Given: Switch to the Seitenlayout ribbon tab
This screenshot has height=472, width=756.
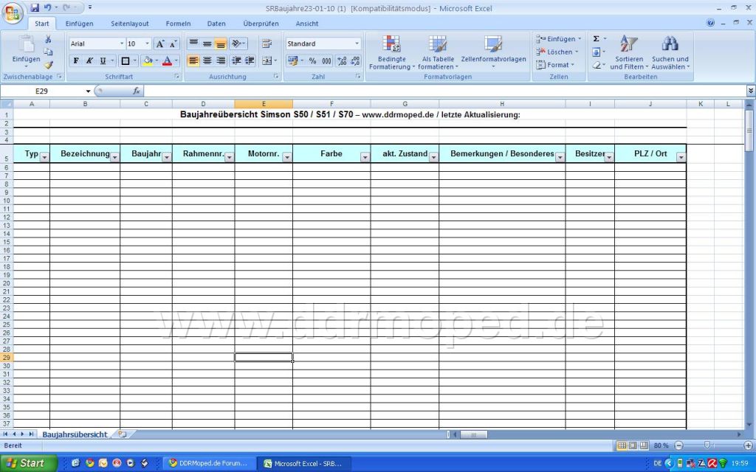Looking at the screenshot, I should point(129,24).
